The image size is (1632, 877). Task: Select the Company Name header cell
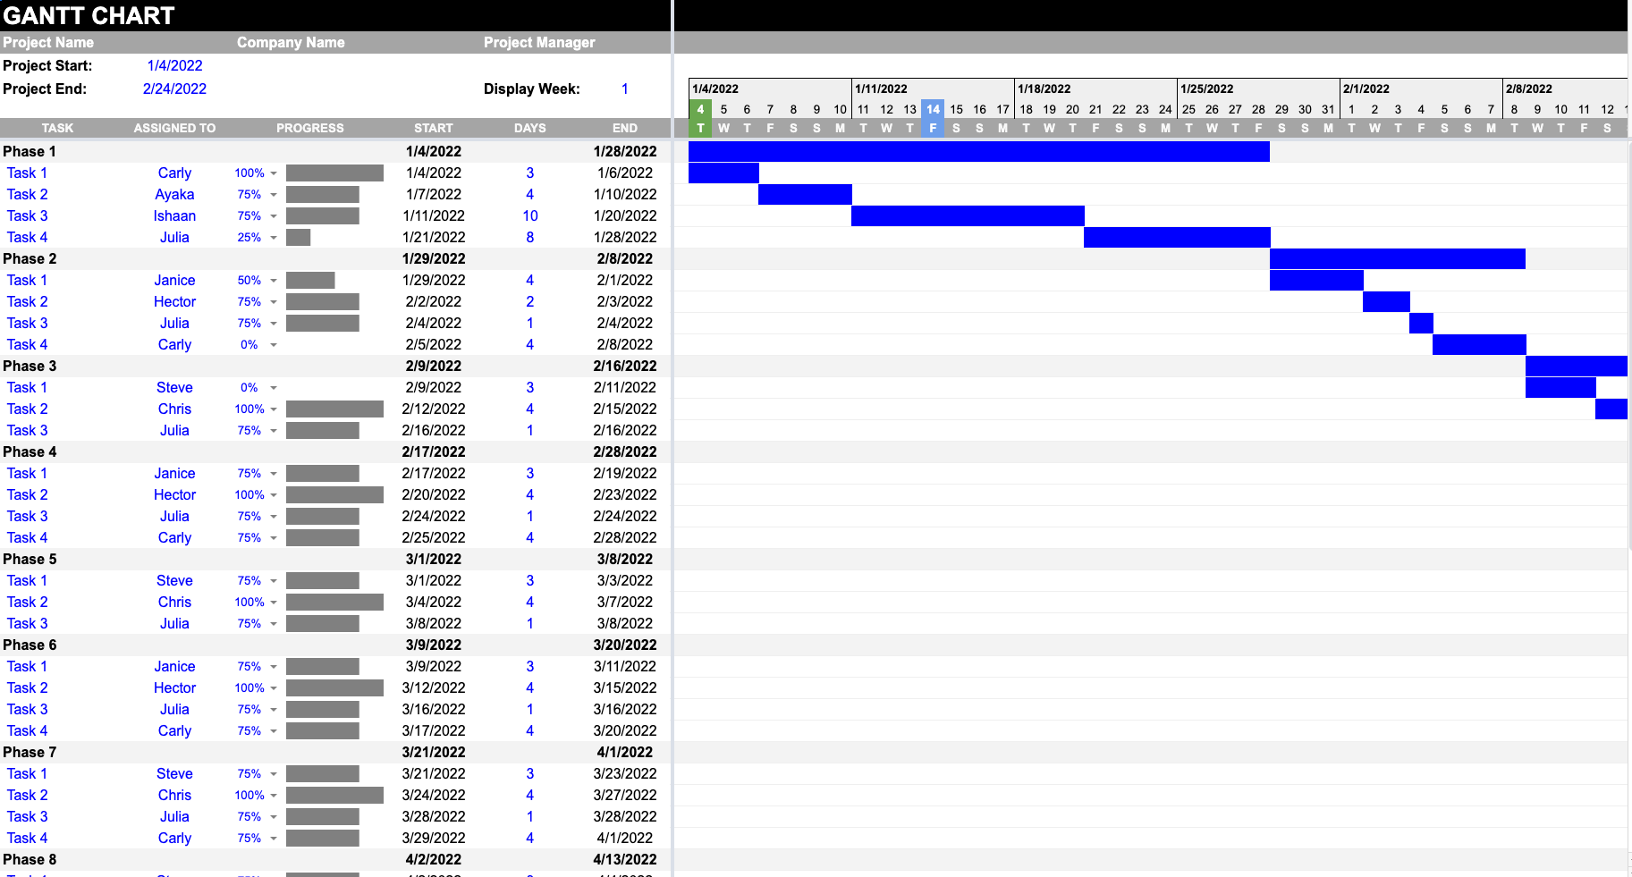[290, 42]
